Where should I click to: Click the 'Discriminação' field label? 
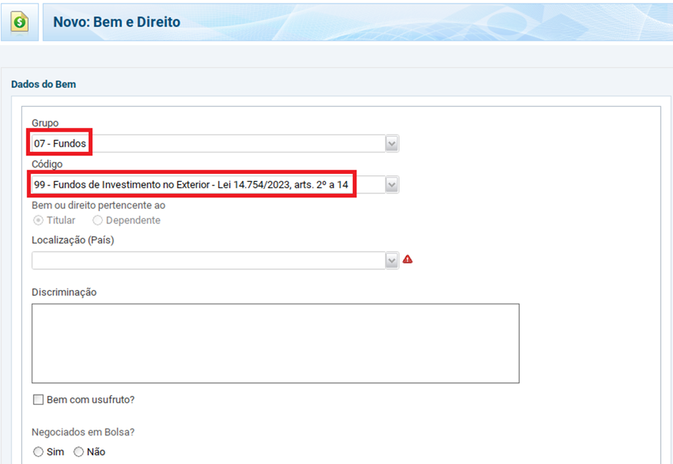(x=64, y=292)
